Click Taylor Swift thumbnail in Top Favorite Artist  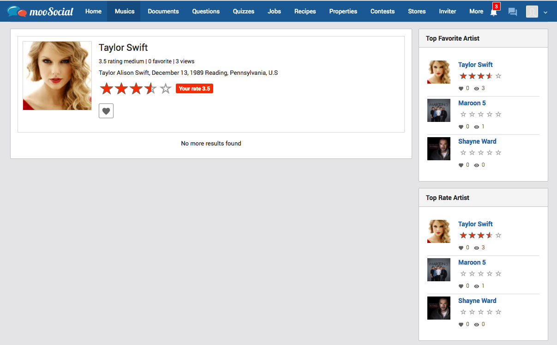tap(439, 72)
